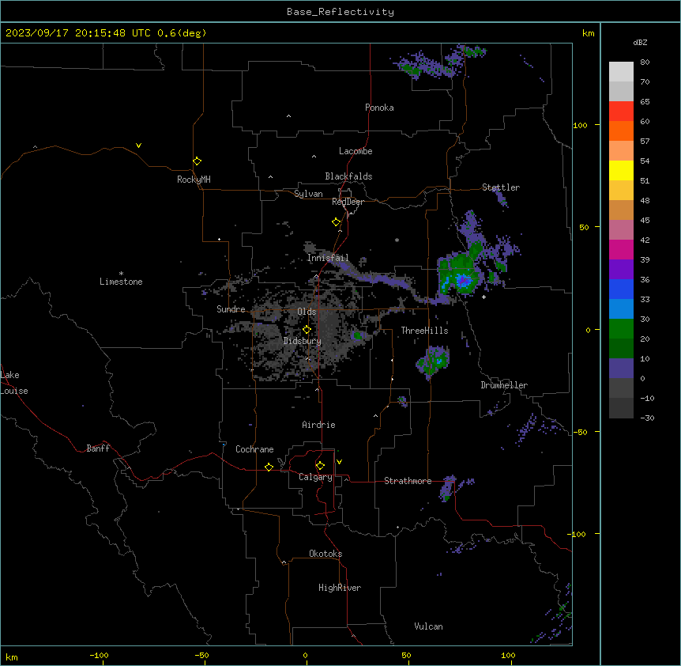Image resolution: width=681 pixels, height=666 pixels.
Task: Click the yellow station marker below Olds
Action: click(307, 330)
